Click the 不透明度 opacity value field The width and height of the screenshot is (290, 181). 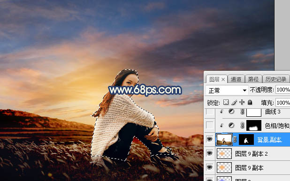[283, 90]
